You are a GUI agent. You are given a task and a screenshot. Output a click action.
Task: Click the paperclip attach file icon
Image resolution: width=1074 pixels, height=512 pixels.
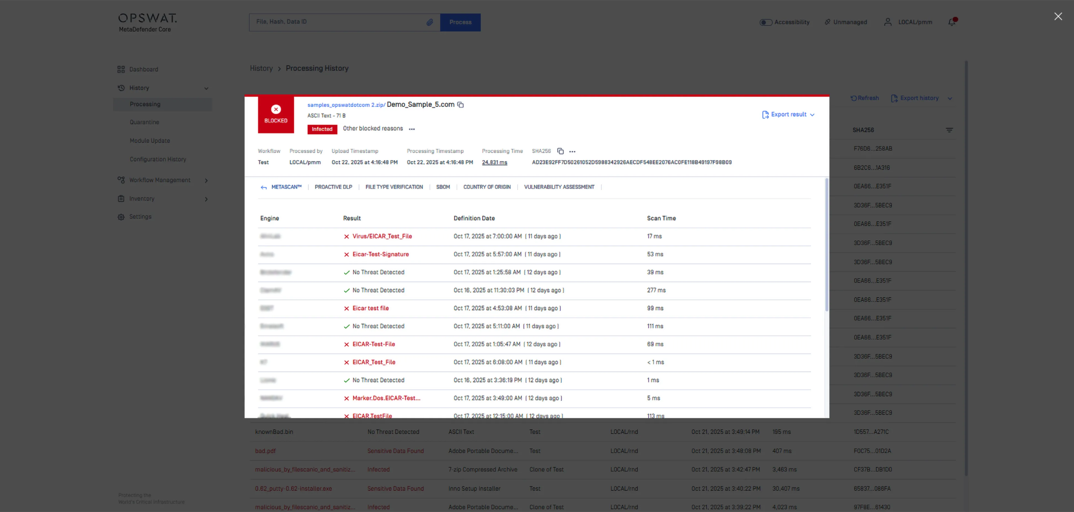(430, 22)
